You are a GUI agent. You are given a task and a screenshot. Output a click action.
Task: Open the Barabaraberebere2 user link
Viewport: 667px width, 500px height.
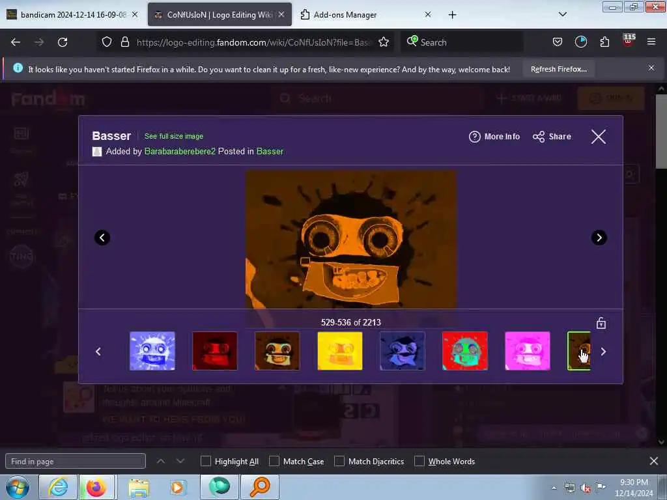tap(180, 151)
